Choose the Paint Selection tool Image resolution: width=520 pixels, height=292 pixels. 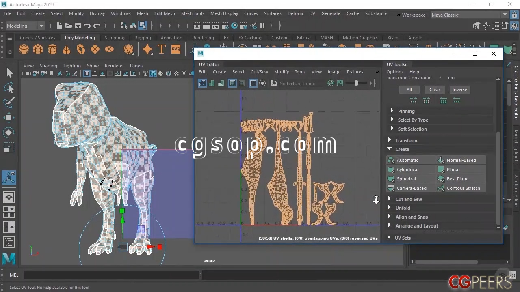pyautogui.click(x=9, y=103)
